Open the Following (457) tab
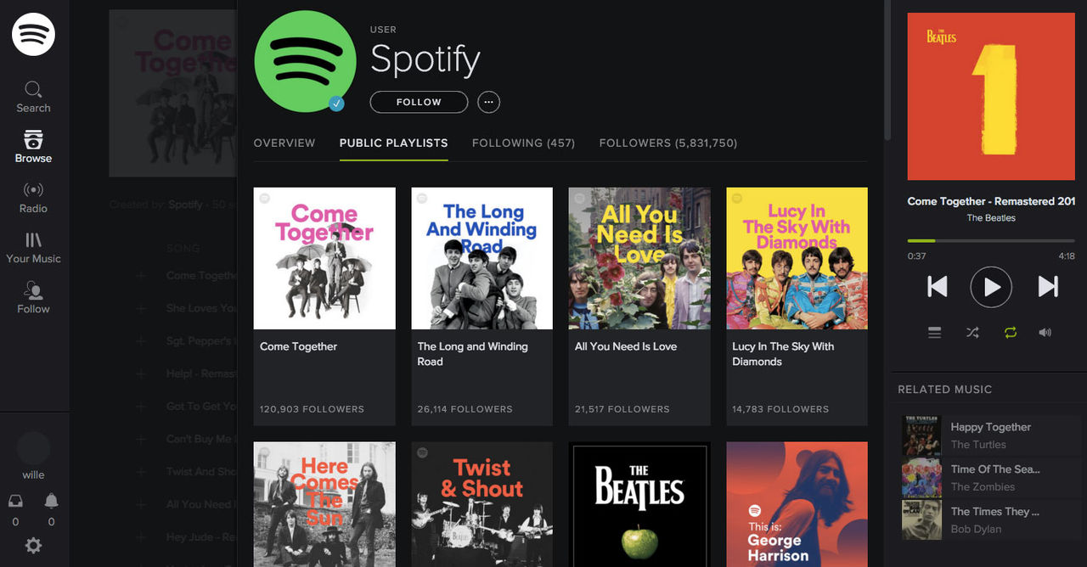The width and height of the screenshot is (1087, 567). (x=523, y=143)
